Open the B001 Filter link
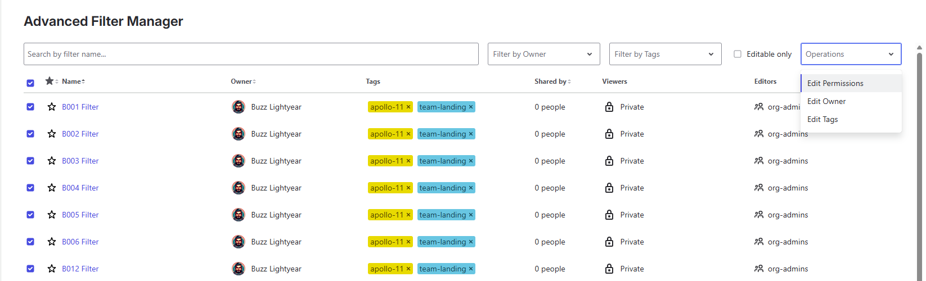926x281 pixels. (80, 107)
